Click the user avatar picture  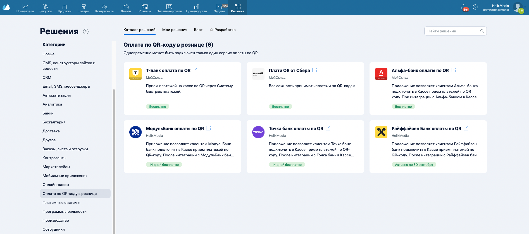(x=518, y=8)
